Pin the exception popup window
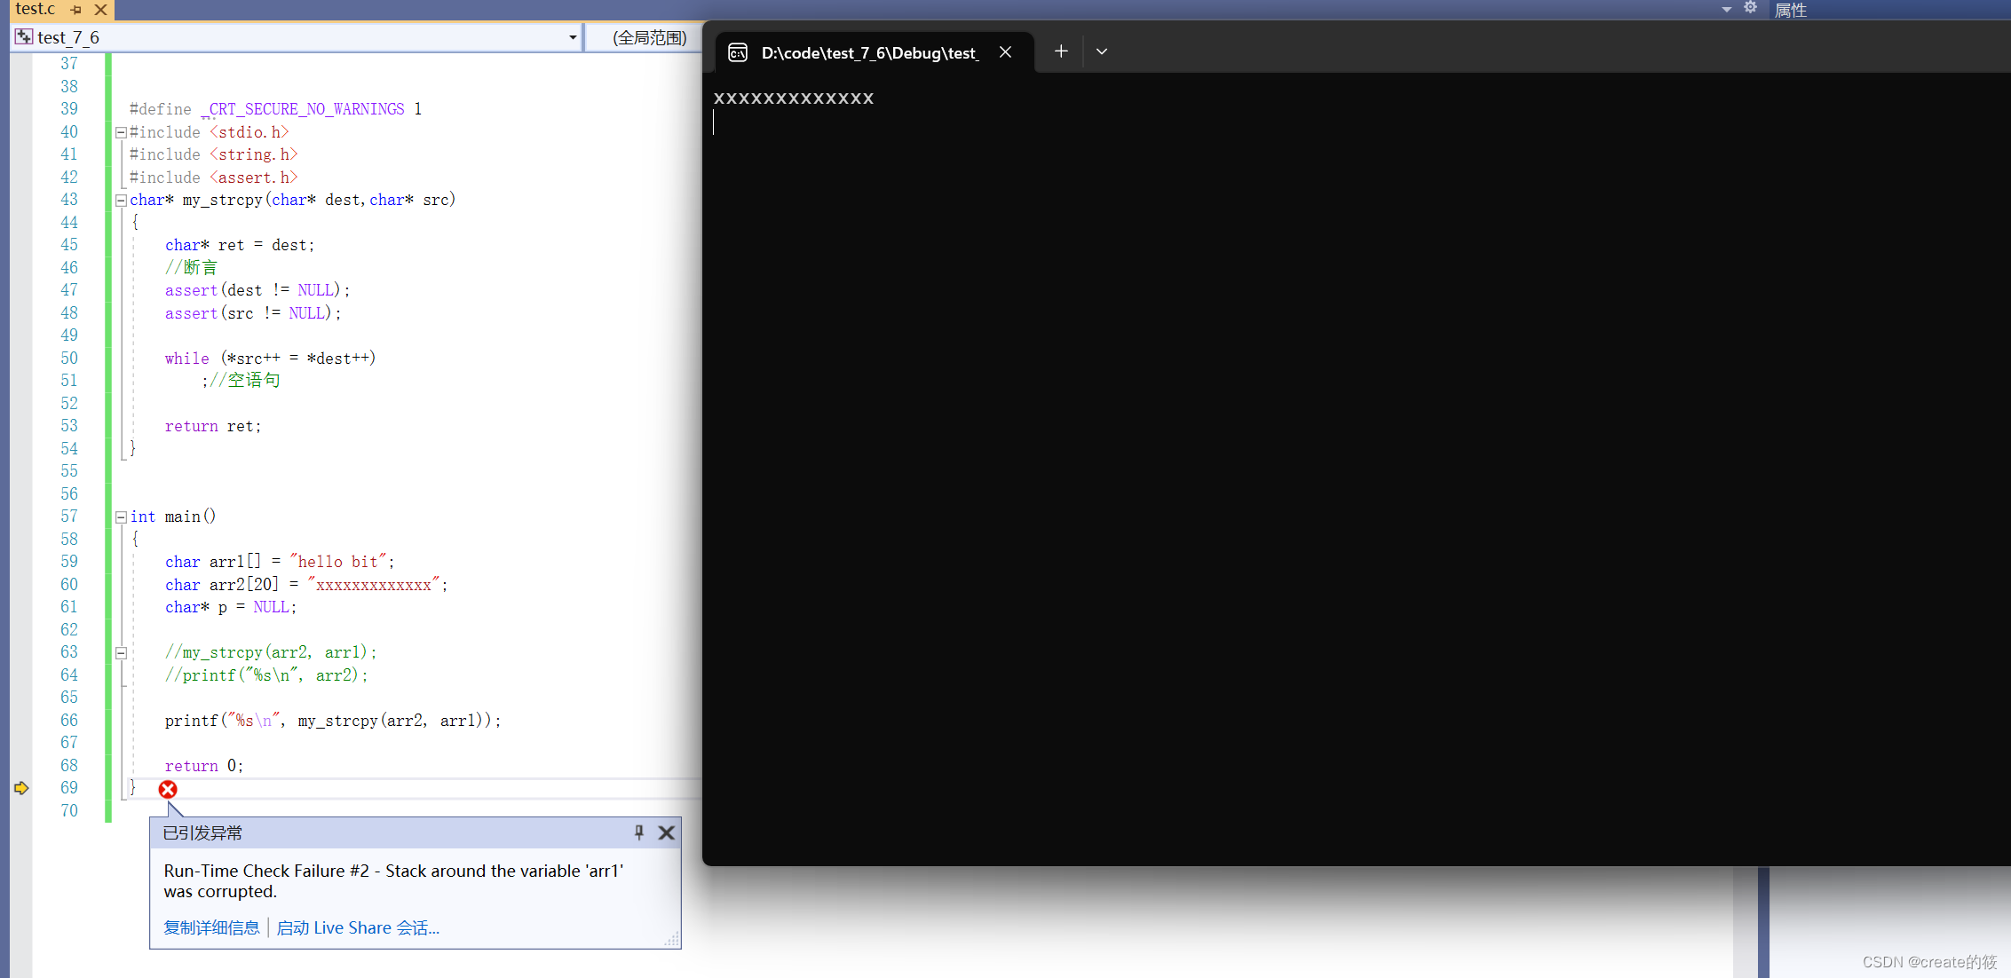 pos(638,832)
